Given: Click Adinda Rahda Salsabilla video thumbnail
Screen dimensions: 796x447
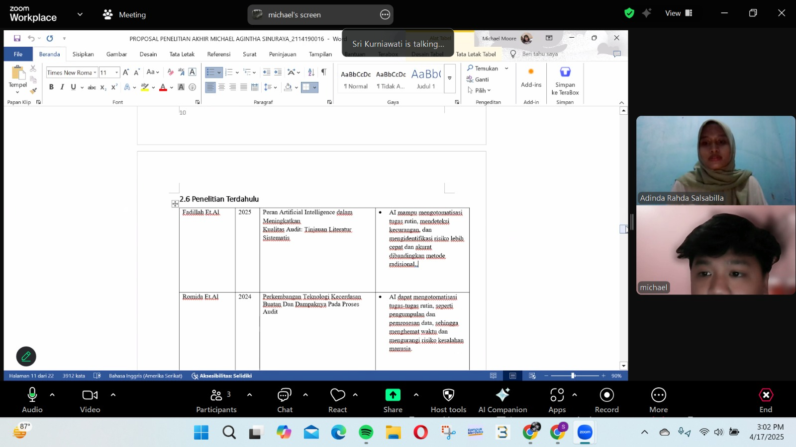Looking at the screenshot, I should 715,160.
